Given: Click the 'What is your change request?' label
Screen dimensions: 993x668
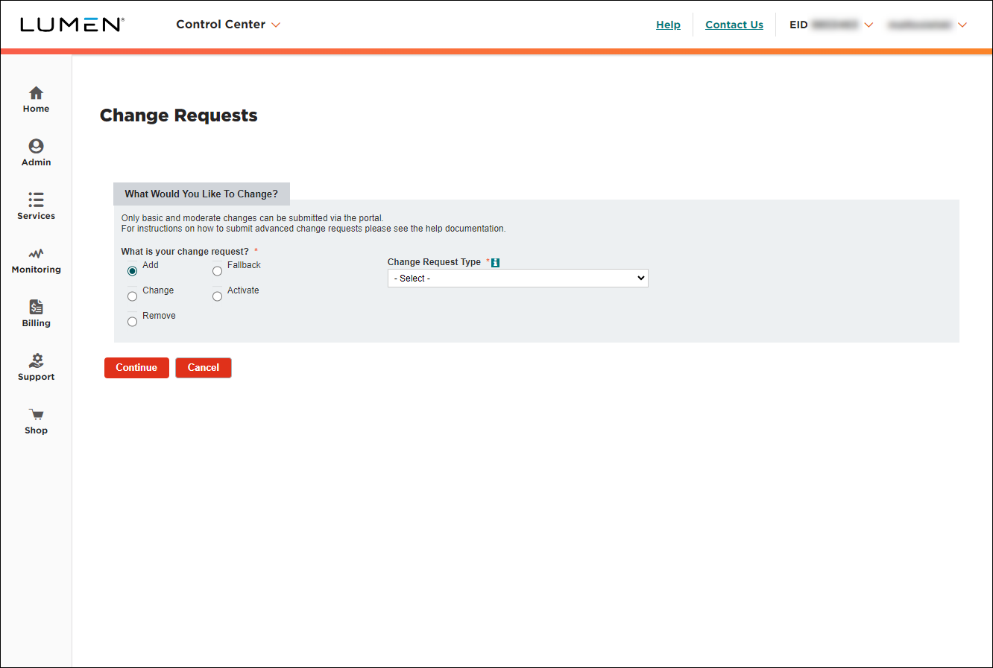Looking at the screenshot, I should pyautogui.click(x=185, y=252).
